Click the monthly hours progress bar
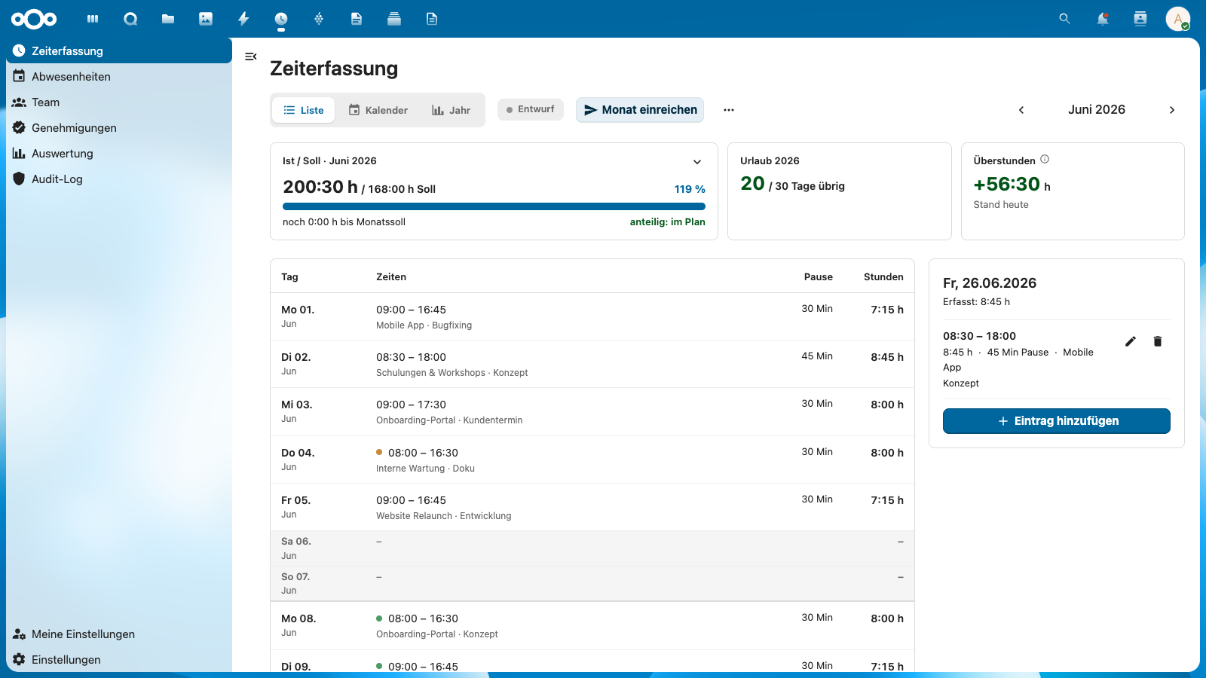 (x=494, y=206)
